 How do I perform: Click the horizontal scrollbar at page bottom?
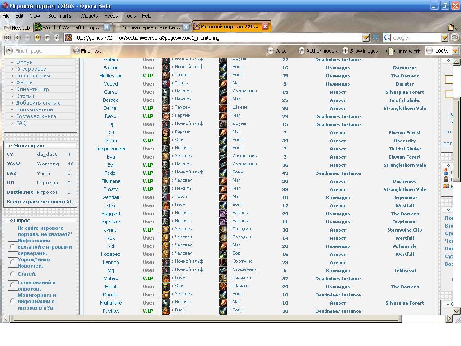click(206, 319)
